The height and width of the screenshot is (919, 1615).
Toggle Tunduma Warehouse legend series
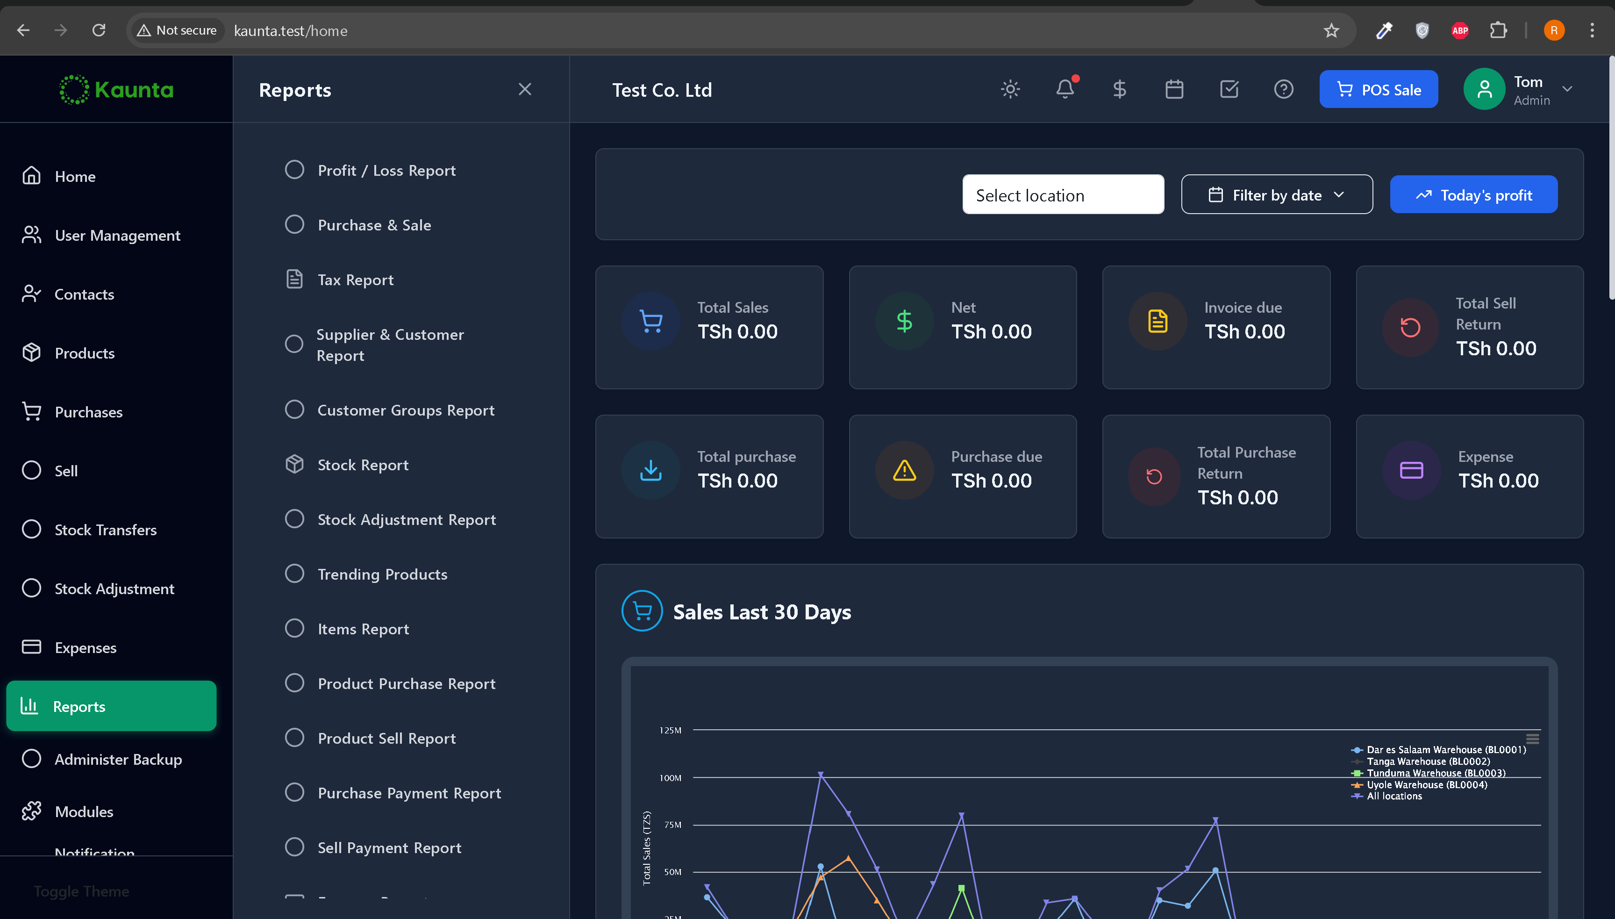pos(1428,773)
